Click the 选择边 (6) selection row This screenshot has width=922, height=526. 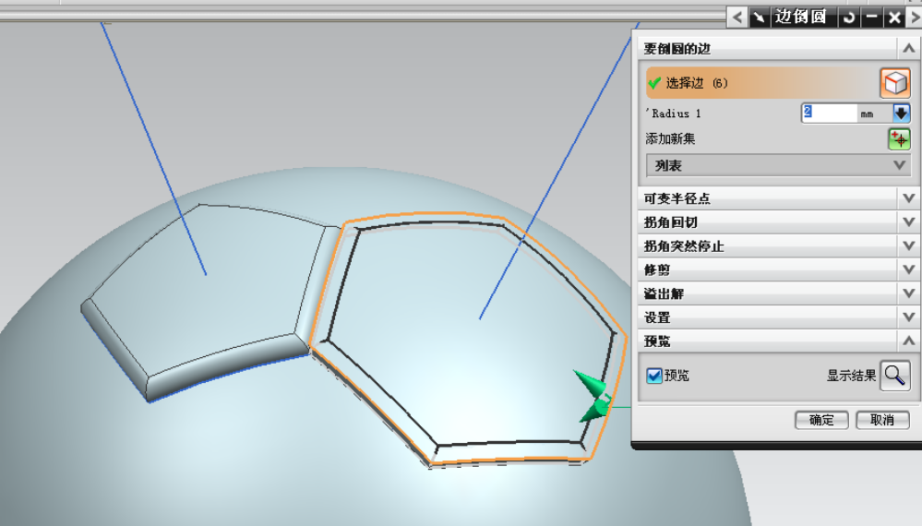tap(762, 83)
